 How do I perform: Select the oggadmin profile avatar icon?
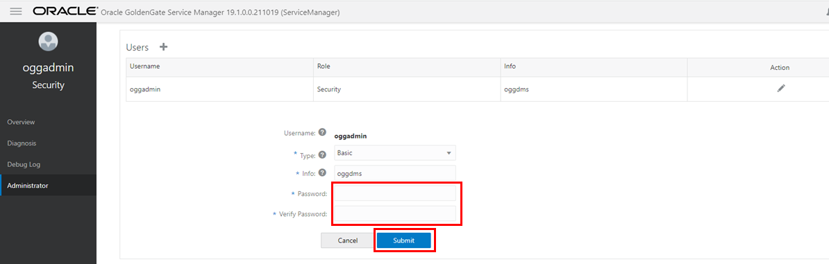[x=48, y=41]
